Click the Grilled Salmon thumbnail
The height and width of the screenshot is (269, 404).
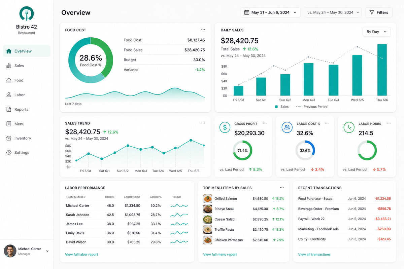pos(208,198)
